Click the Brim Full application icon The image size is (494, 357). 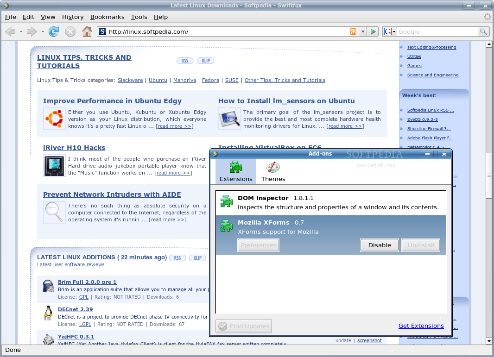pyautogui.click(x=48, y=286)
